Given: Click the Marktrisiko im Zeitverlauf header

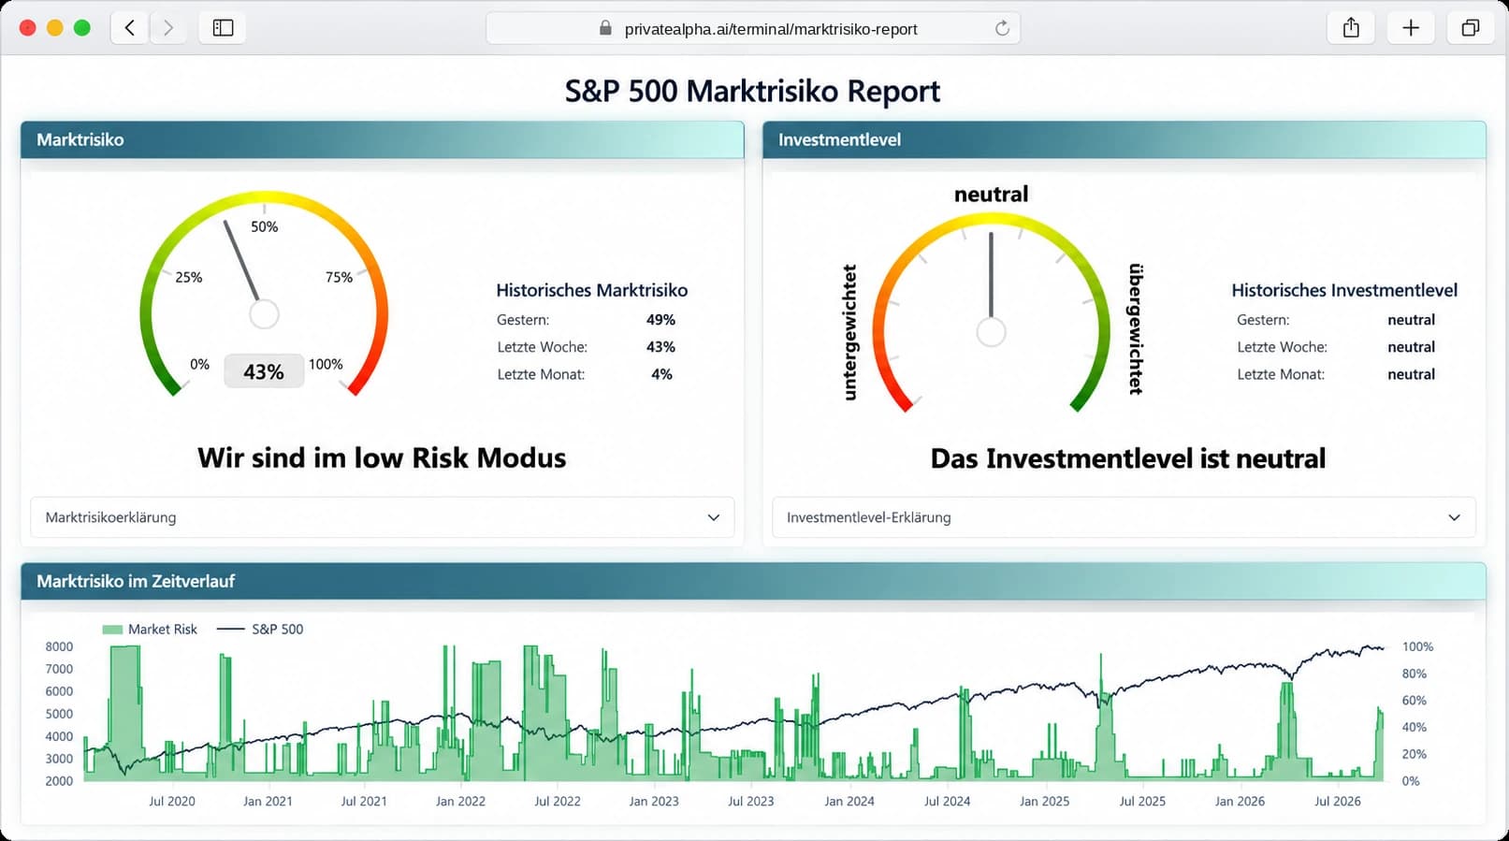Looking at the screenshot, I should pos(753,581).
